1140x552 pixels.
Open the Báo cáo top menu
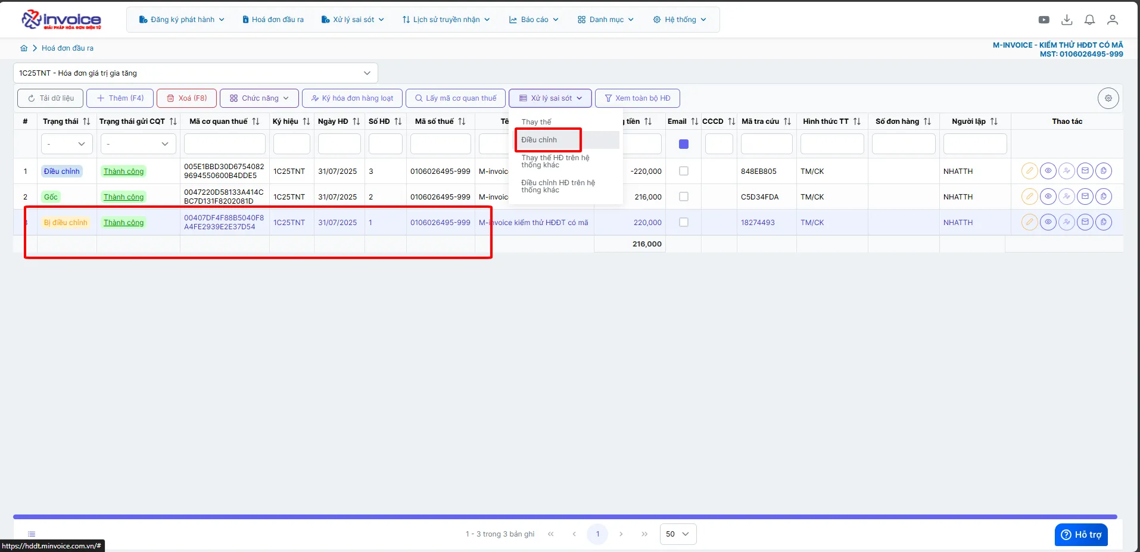pyautogui.click(x=534, y=20)
